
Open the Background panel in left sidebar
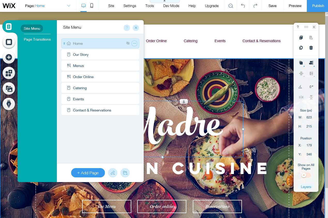click(9, 42)
